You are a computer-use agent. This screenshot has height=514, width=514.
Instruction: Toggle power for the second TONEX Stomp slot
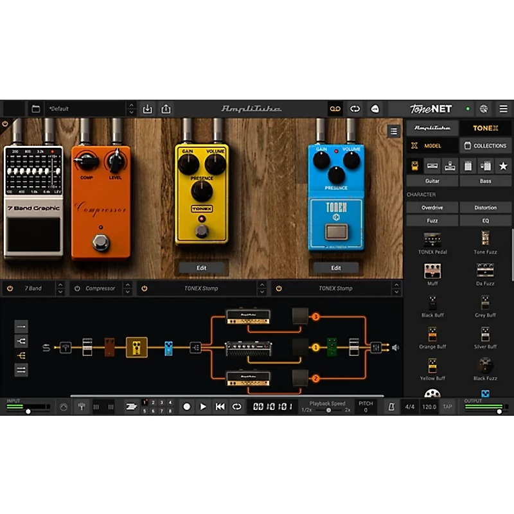point(279,288)
